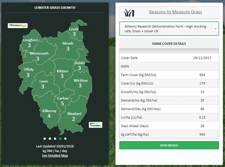Image resolution: width=225 pixels, height=167 pixels.
Task: Open the Reasons to Measure Grass link
Action: (x=175, y=12)
